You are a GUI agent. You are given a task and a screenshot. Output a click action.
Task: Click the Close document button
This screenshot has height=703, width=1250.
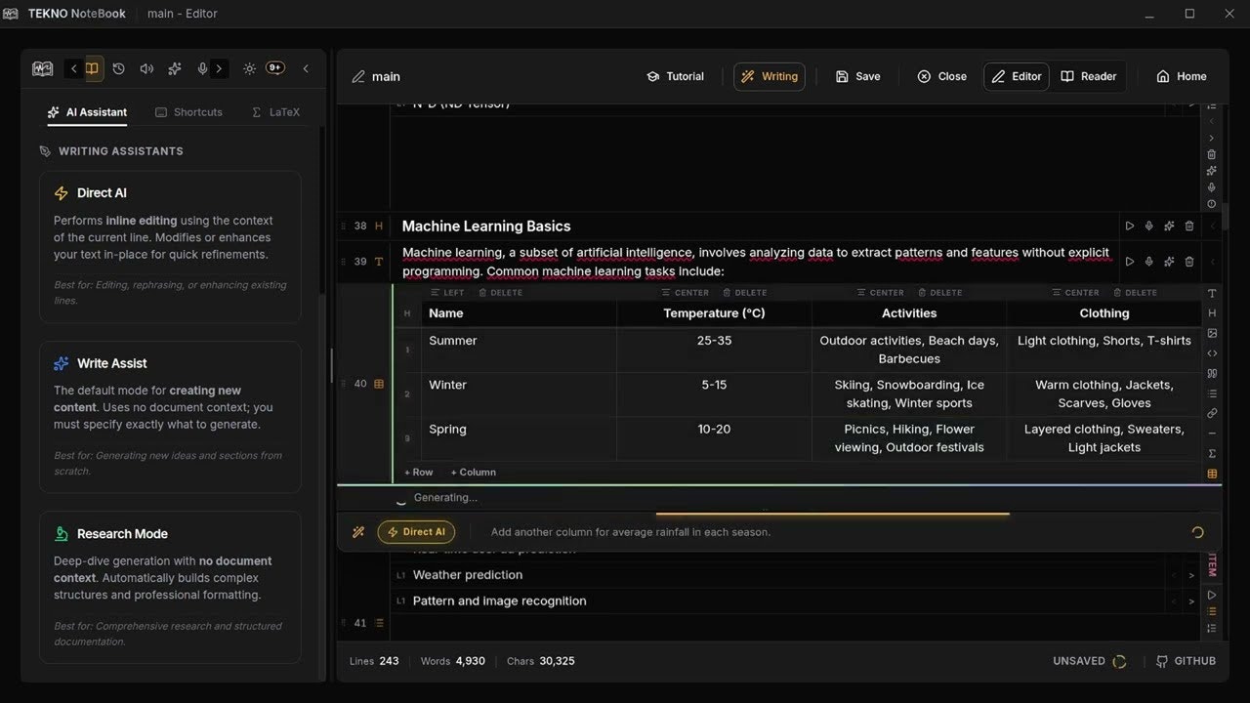click(x=942, y=76)
